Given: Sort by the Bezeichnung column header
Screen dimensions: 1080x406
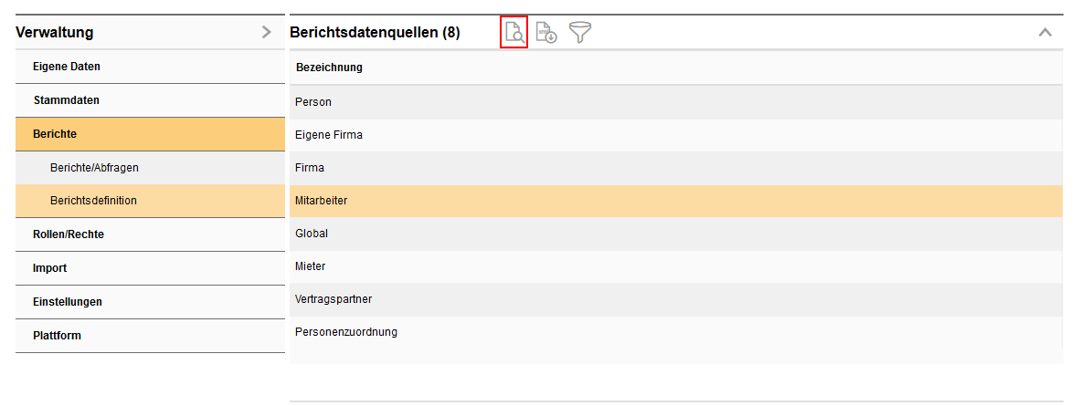Looking at the screenshot, I should point(329,68).
